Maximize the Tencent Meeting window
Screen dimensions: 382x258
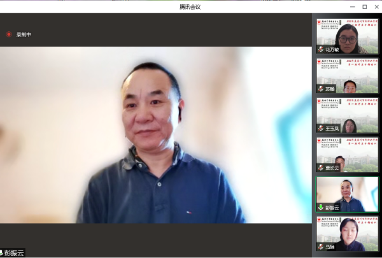(364, 6)
